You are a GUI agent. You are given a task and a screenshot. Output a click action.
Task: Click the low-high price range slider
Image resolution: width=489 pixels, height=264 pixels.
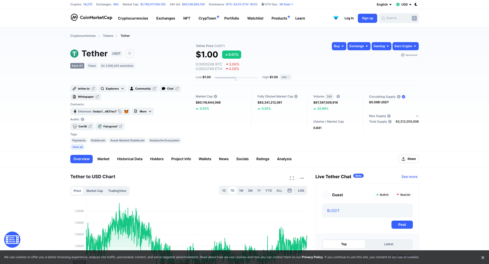pyautogui.click(x=236, y=77)
